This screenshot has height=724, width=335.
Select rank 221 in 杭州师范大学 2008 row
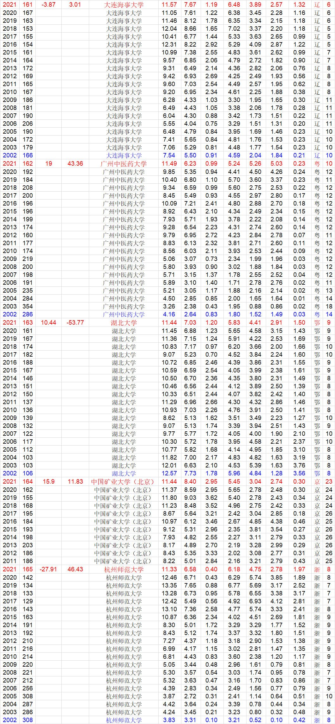27,673
